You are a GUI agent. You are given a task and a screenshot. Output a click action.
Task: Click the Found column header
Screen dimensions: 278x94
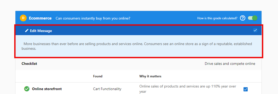(x=98, y=76)
